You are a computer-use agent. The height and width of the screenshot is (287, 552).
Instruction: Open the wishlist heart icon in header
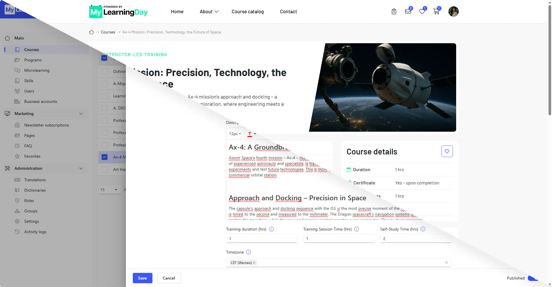pyautogui.click(x=422, y=12)
